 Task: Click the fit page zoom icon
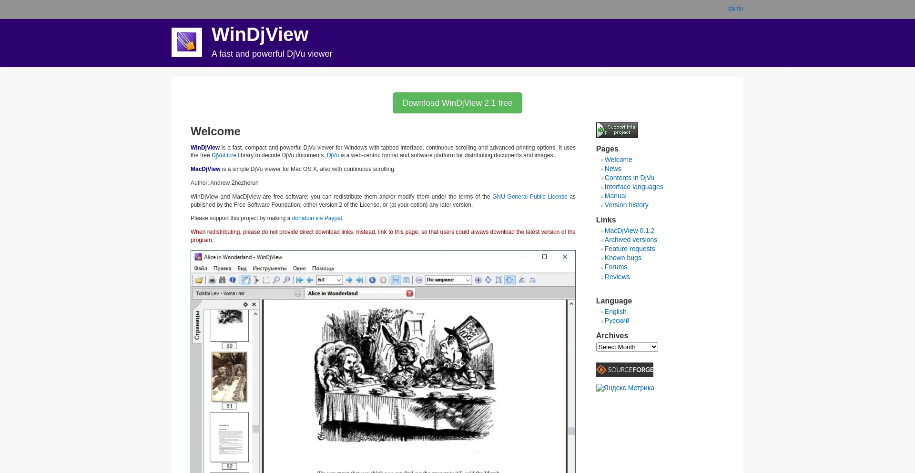(x=488, y=280)
